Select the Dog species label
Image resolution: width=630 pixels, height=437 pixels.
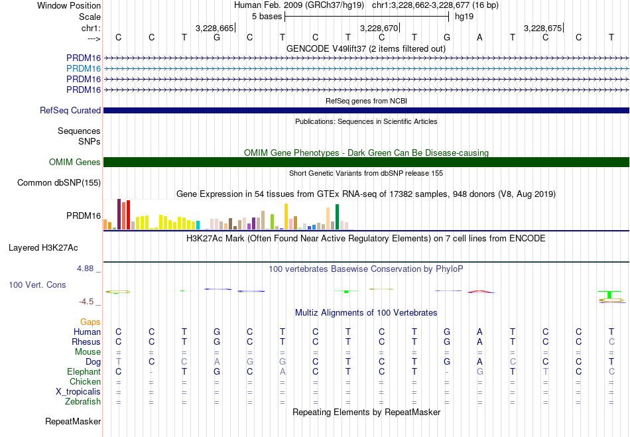click(x=94, y=362)
